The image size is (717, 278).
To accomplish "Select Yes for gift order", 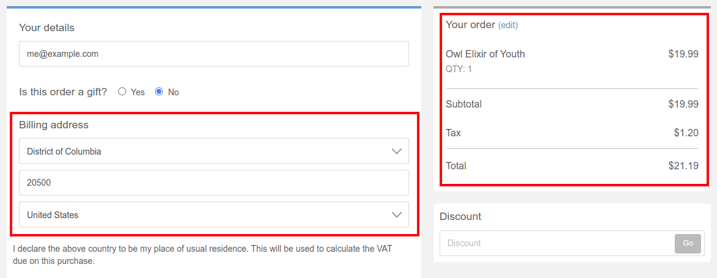I will [x=122, y=92].
